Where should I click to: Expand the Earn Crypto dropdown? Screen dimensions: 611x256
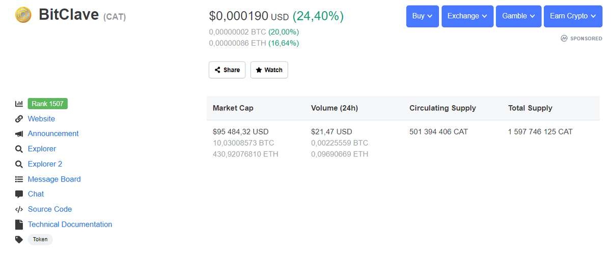click(x=573, y=16)
